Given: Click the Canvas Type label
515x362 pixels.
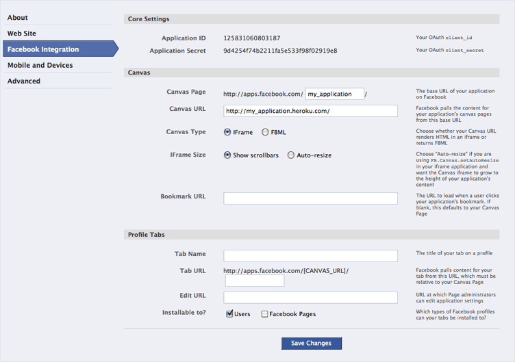Looking at the screenshot, I should 186,131.
